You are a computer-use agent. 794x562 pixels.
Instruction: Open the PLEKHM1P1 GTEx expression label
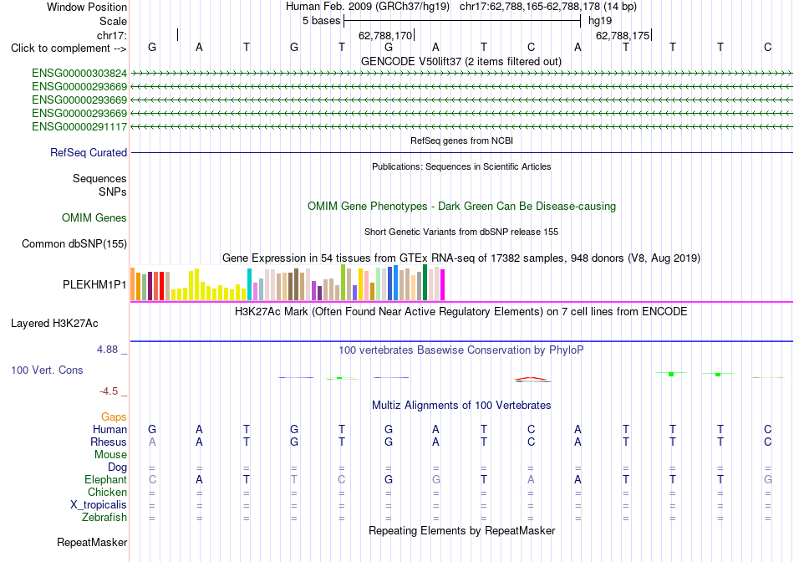click(x=94, y=285)
